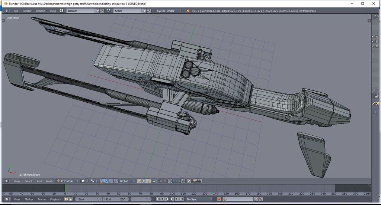This screenshot has width=381, height=205.
Task: Toggle proportional editing mode
Action: pos(162,181)
